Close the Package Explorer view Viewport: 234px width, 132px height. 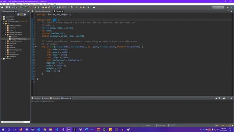point(16,11)
